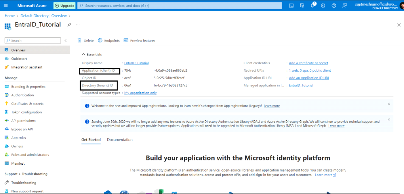
Task: Switch to the Documentation tab
Action: pos(120,140)
